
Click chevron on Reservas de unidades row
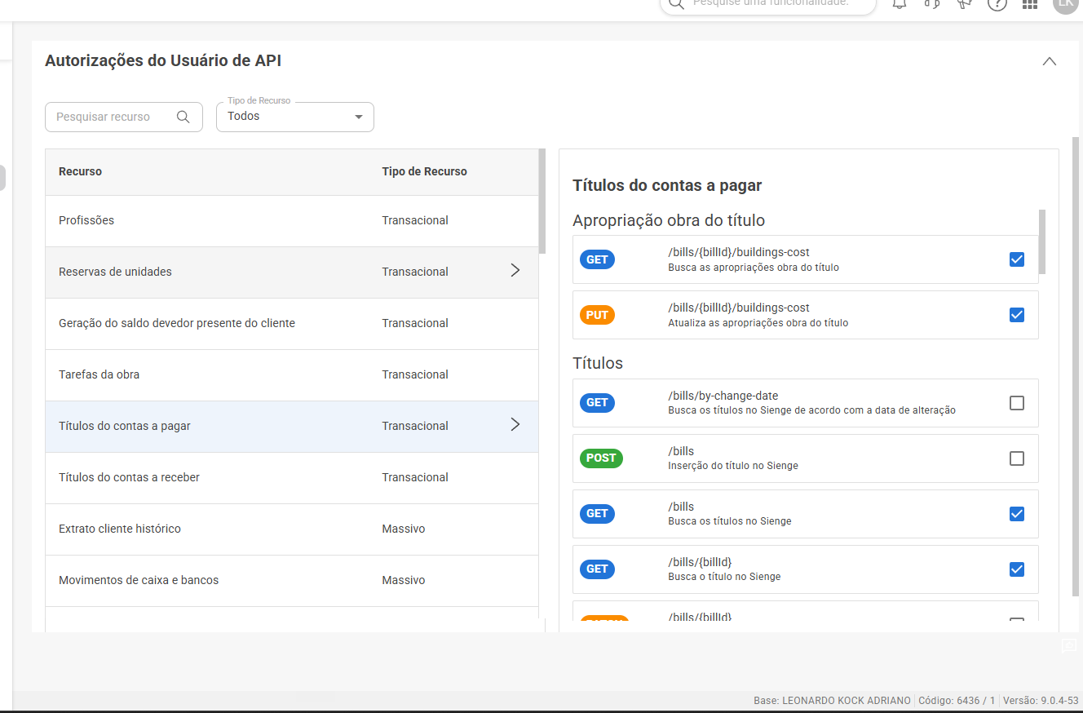515,270
